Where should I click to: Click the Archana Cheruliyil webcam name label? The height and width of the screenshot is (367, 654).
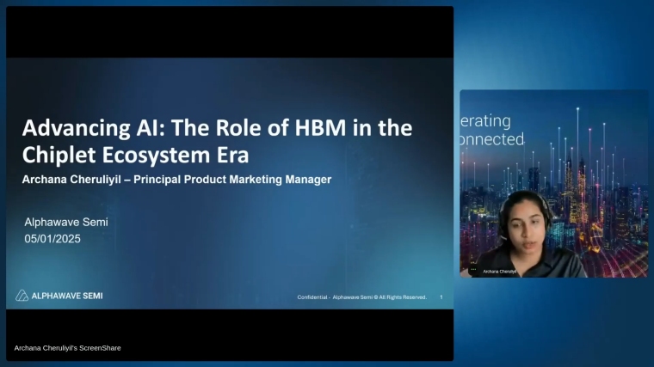[x=499, y=271]
